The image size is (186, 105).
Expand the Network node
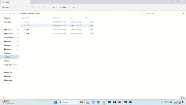pyautogui.click(x=2, y=80)
